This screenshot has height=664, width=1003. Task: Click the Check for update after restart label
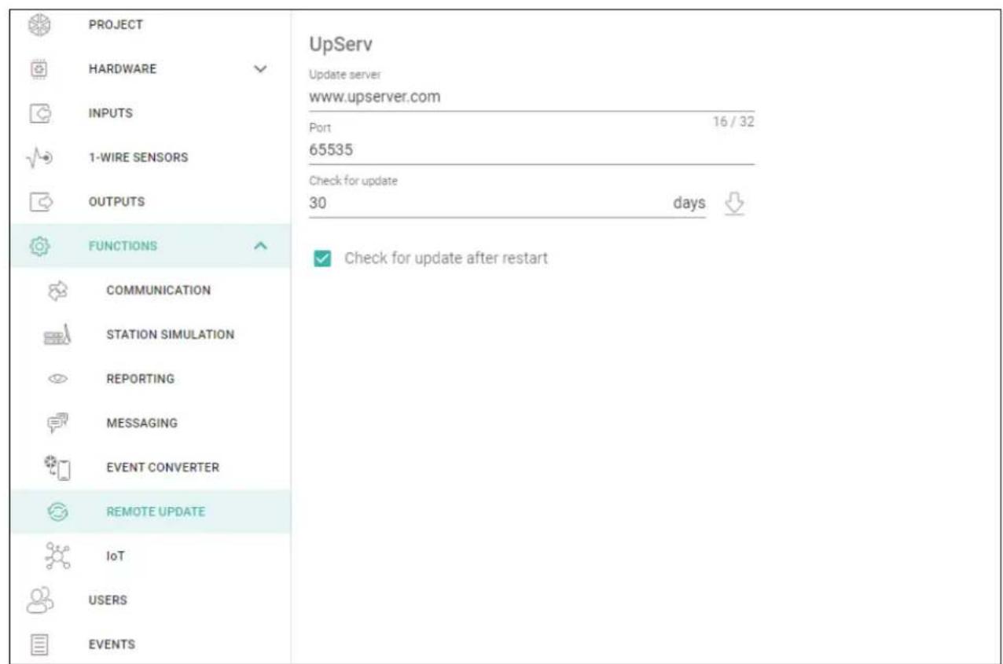[x=446, y=259]
